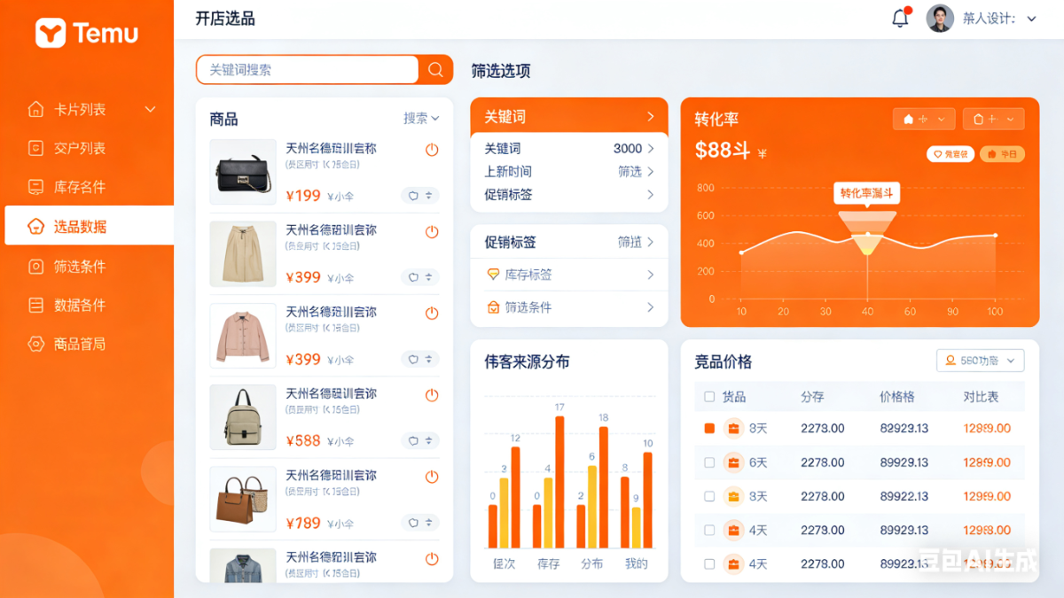Click the orange 关键词 header button
Image resolution: width=1064 pixels, height=598 pixels.
pos(568,116)
